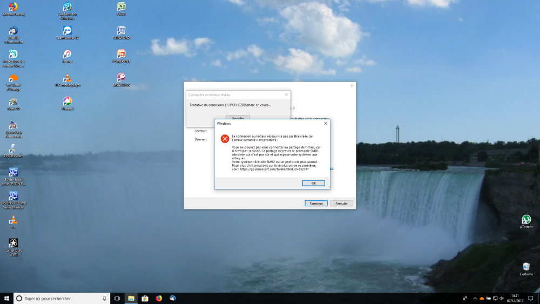Open the Action Center notifications icon

(x=531, y=299)
